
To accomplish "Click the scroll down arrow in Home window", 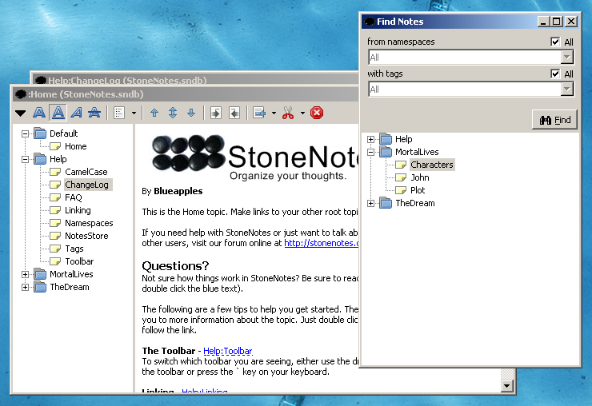I will [x=507, y=386].
